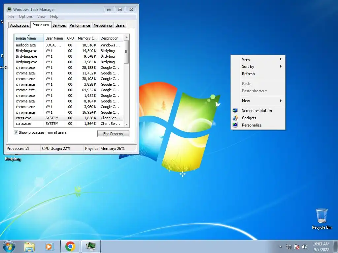Open the View menu in Task Manager
The height and width of the screenshot is (253, 338).
coord(41,16)
